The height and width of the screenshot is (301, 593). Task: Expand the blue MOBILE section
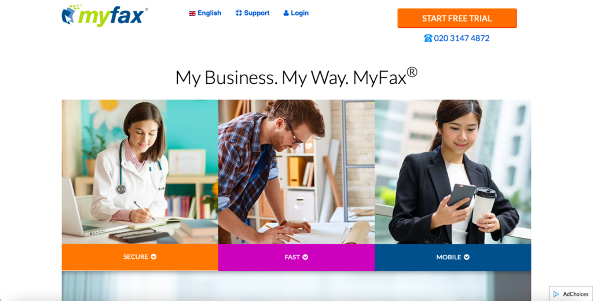453,257
